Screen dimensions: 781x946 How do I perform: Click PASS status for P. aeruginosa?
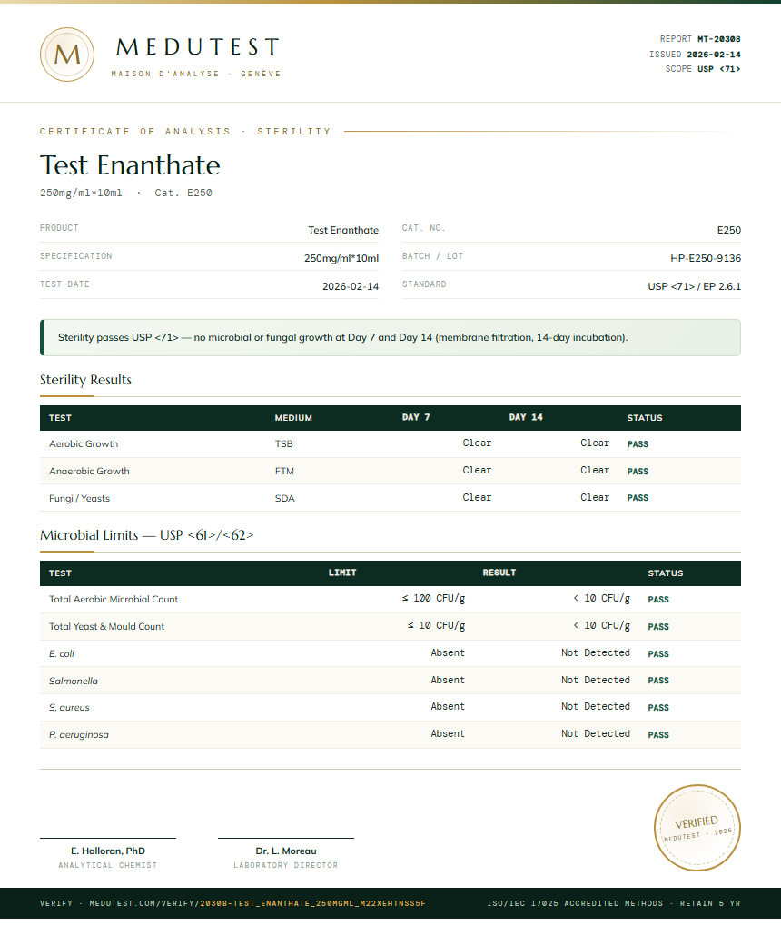(x=658, y=735)
